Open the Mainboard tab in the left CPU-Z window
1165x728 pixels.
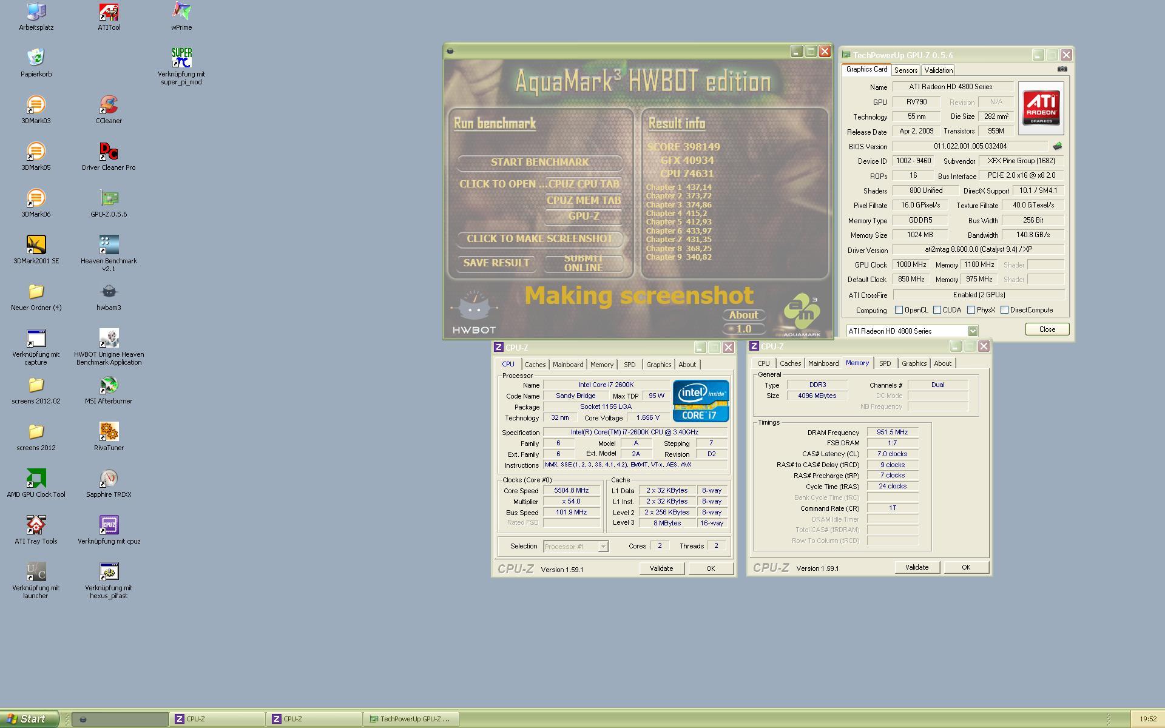568,365
